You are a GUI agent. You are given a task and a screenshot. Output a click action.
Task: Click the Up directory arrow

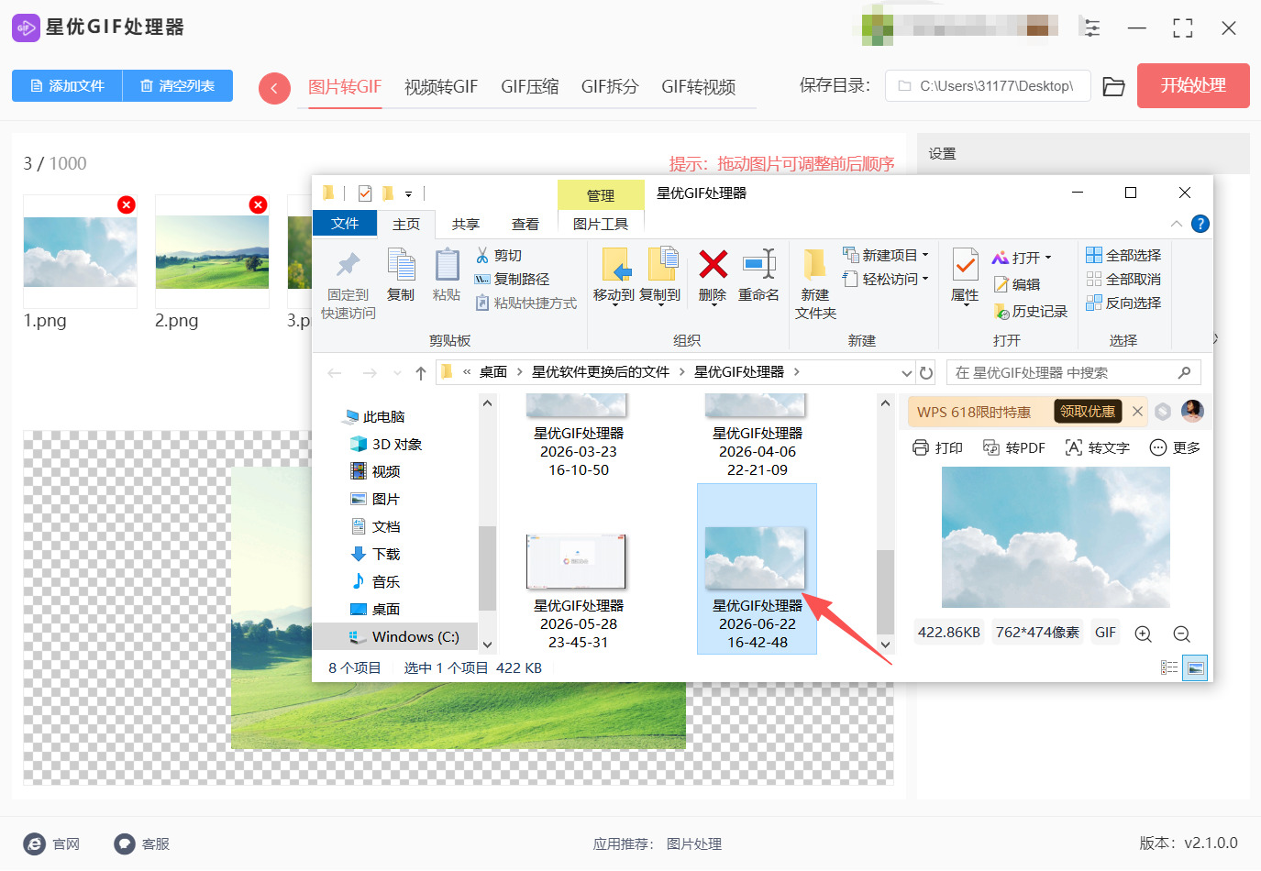(421, 372)
